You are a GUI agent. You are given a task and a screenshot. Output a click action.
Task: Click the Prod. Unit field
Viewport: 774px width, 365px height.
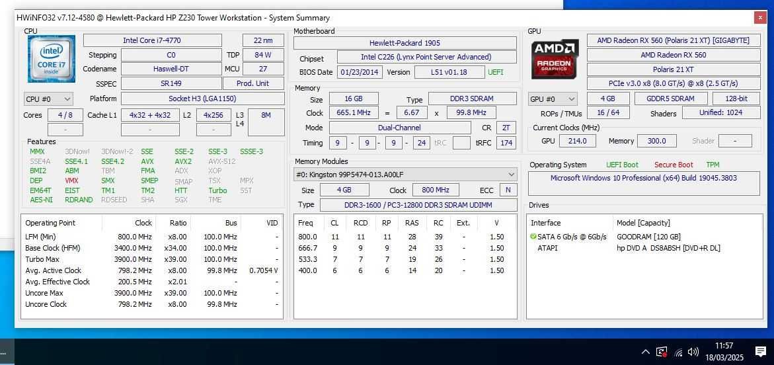click(x=253, y=83)
